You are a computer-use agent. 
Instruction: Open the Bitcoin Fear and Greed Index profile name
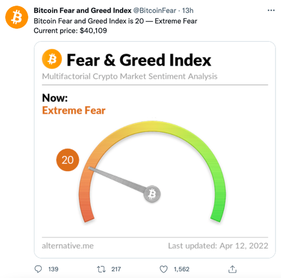83,11
